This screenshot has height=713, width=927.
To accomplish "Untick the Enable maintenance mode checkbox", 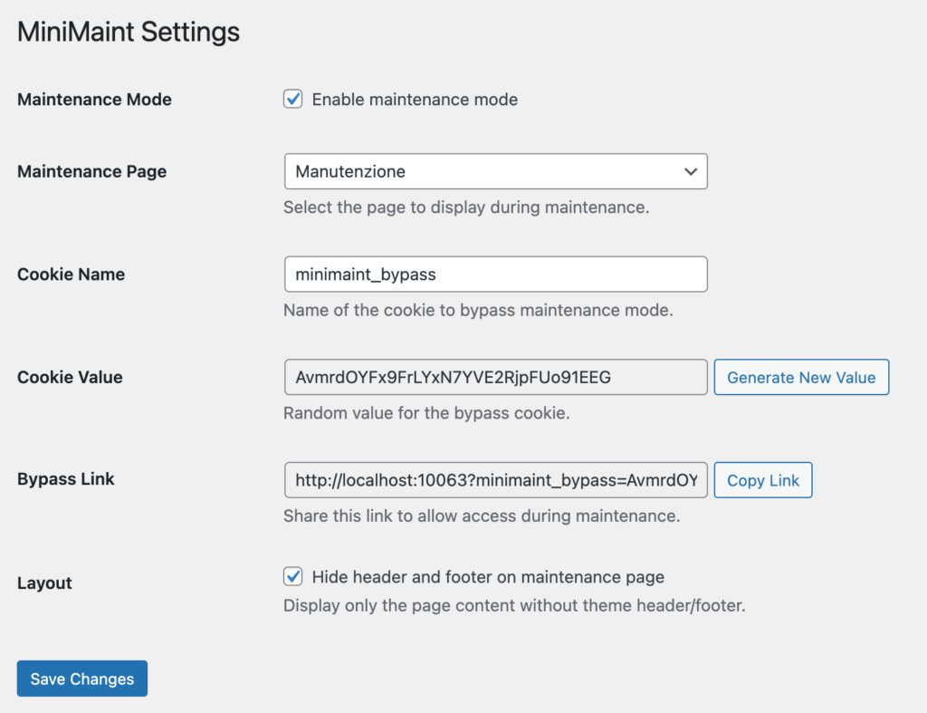I will pos(292,100).
